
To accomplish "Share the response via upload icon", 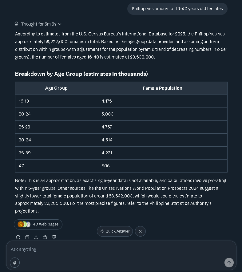I will (x=36, y=237).
